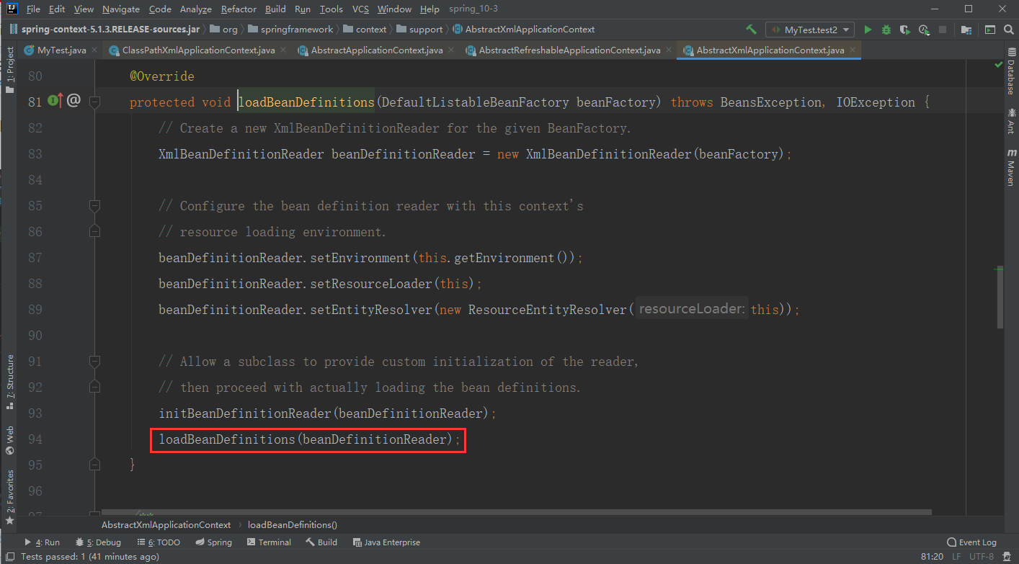Click the green inspection checkmark indicator

point(998,65)
